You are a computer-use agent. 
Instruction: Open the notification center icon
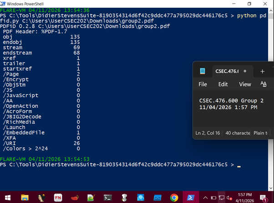[x=263, y=198]
